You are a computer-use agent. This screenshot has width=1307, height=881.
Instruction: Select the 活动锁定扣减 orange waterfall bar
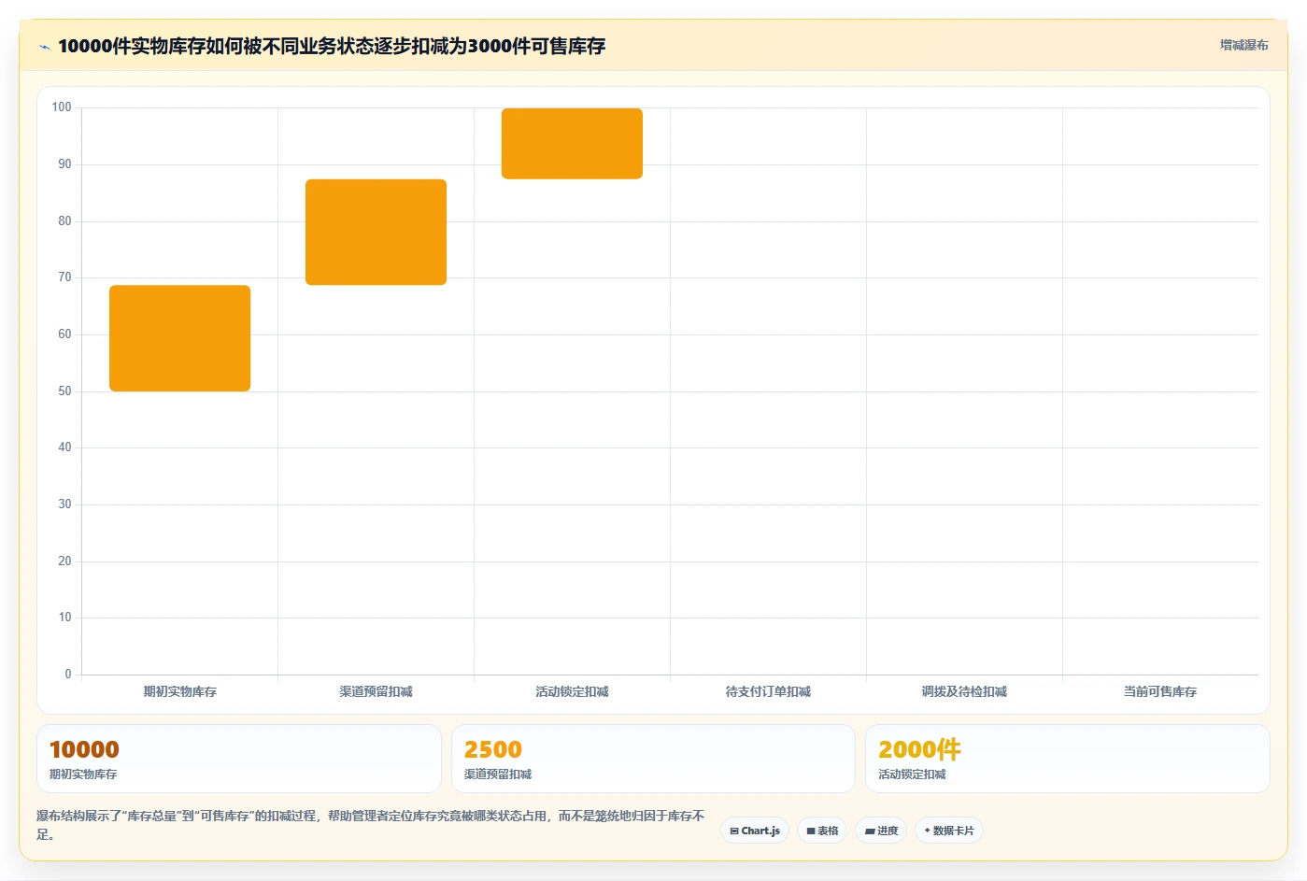(x=573, y=144)
